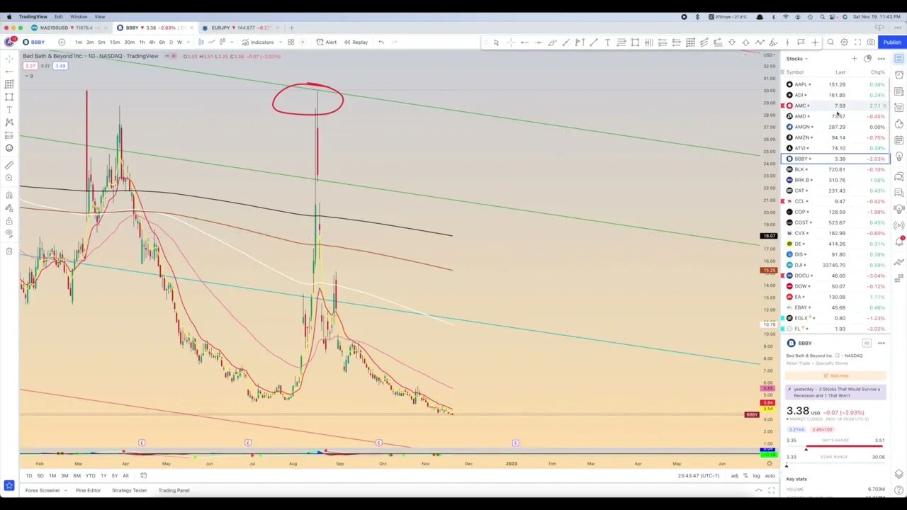The image size is (907, 510).
Task: Collapse the bottom panel chevron
Action: click(x=758, y=490)
